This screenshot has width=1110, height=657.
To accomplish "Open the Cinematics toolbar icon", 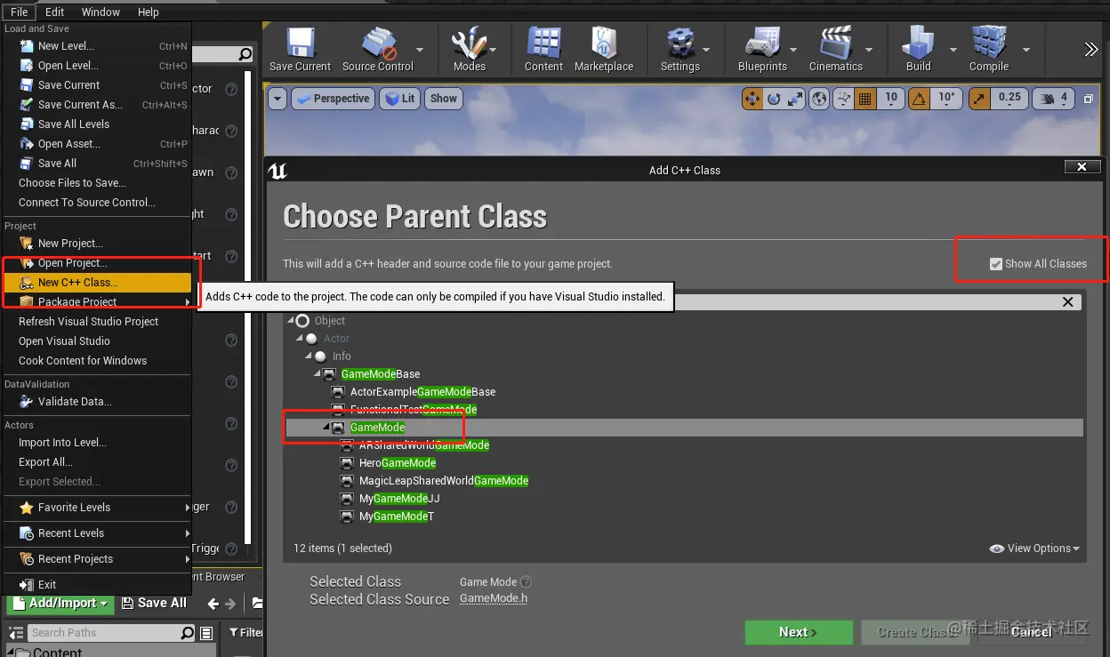I will [x=835, y=49].
